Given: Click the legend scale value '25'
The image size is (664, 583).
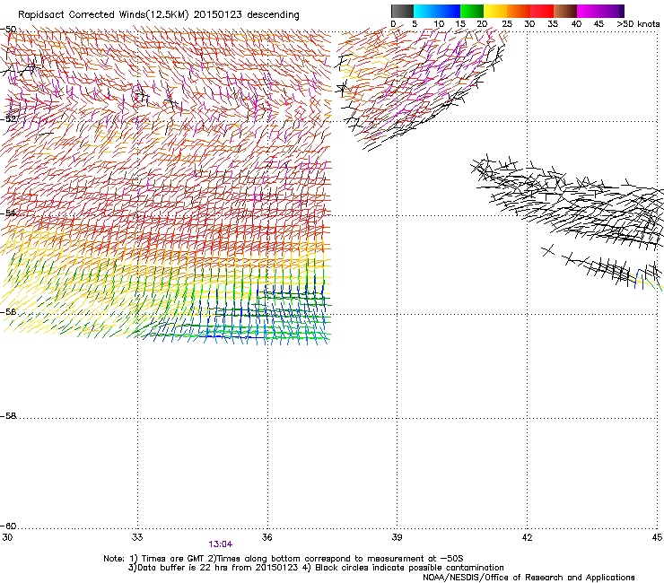Looking at the screenshot, I should 507,24.
